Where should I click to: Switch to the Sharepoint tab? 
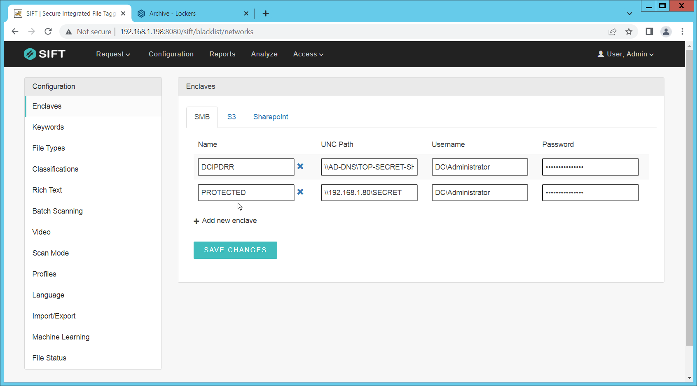271,117
